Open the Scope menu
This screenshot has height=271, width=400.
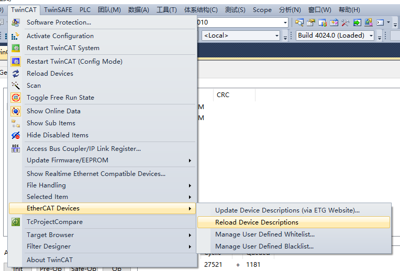262,10
